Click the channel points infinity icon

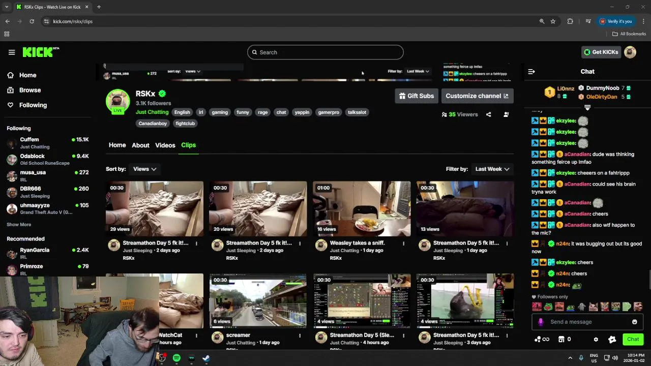click(x=542, y=339)
